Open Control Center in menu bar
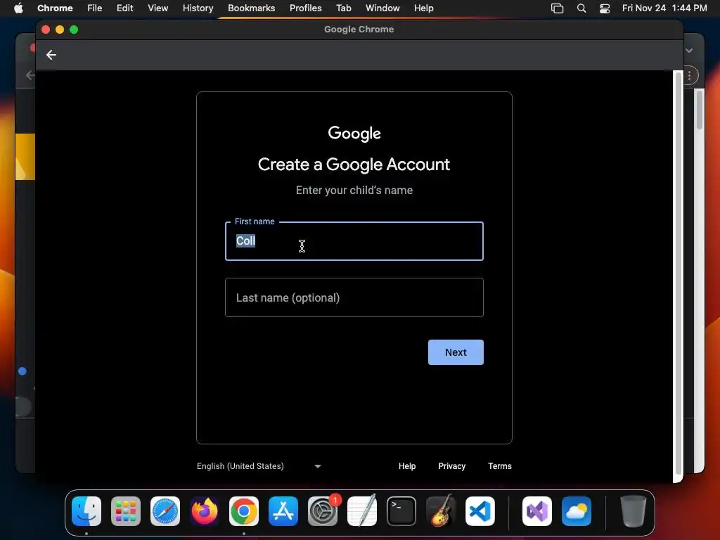Image resolution: width=720 pixels, height=540 pixels. pyautogui.click(x=605, y=8)
